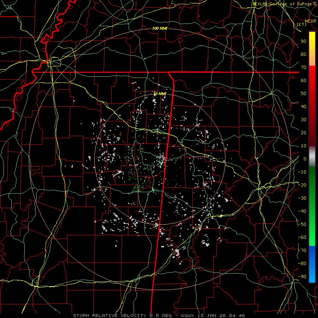This screenshot has height=318, width=318.
Task: Click the 50 value on the velocity scale
Action: point(304,94)
